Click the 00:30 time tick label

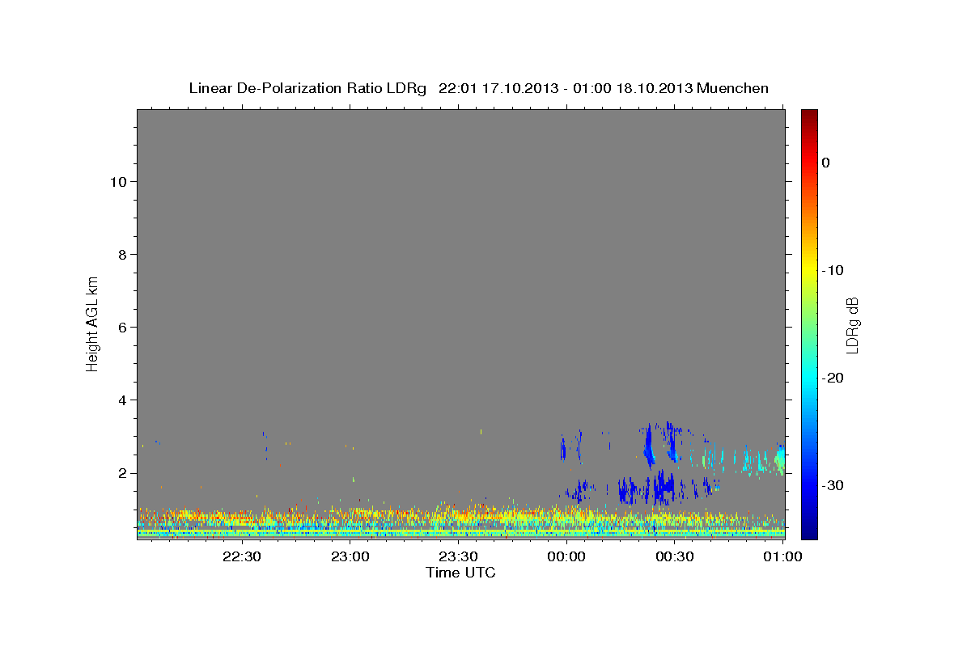coord(675,556)
